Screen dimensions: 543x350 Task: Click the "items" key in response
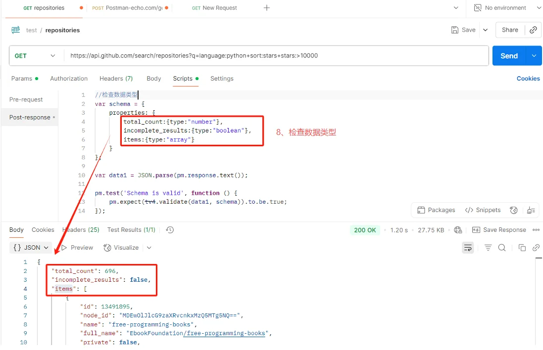tap(64, 289)
